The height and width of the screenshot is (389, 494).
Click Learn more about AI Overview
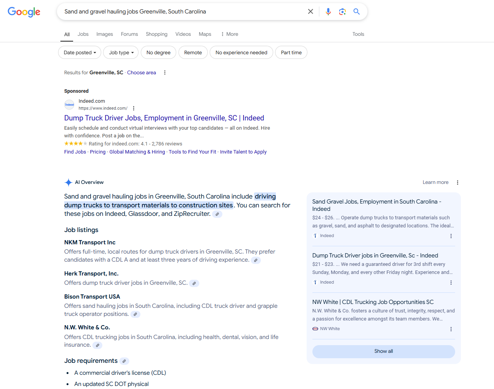[x=436, y=182]
